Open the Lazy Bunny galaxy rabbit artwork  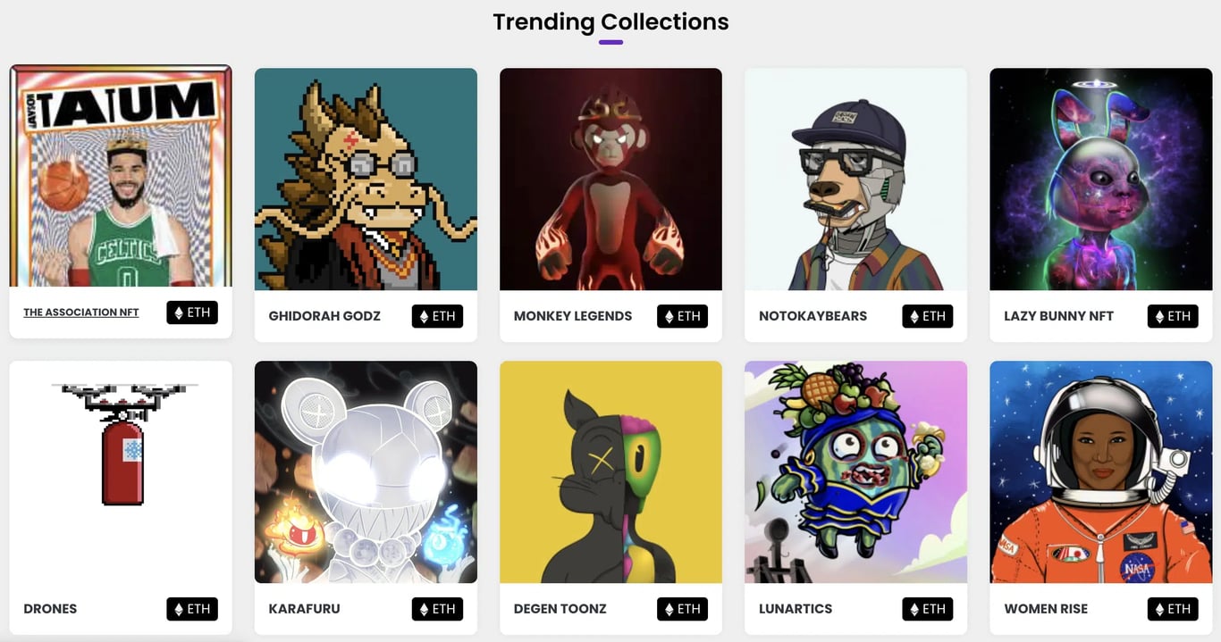coord(1100,179)
